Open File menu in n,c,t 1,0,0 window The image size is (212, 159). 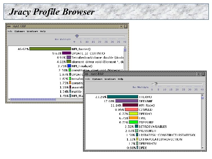tap(10, 32)
